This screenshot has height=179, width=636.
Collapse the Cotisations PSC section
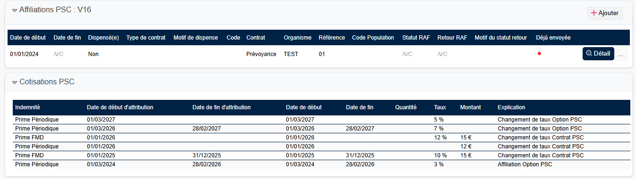point(15,82)
